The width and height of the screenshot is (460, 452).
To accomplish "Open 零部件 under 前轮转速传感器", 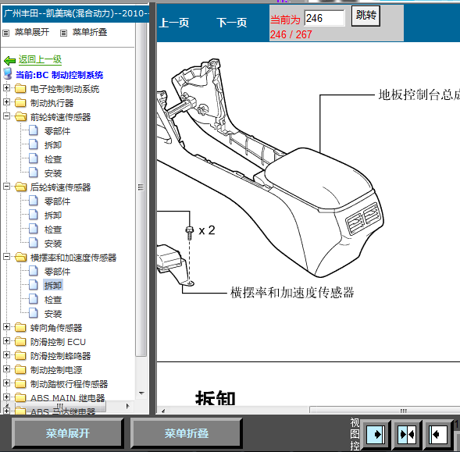I will [x=57, y=131].
